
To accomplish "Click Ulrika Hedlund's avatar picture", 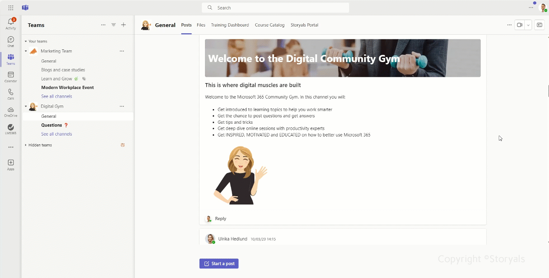I will click(x=210, y=239).
